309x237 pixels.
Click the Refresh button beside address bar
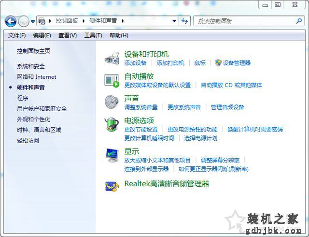pos(184,21)
